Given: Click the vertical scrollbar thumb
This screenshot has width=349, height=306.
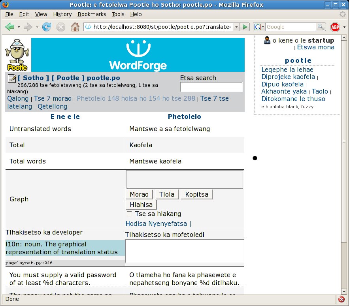Looking at the screenshot, I should [x=344, y=141].
